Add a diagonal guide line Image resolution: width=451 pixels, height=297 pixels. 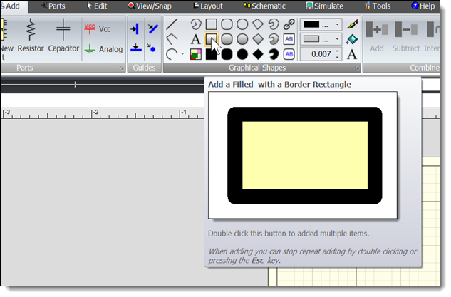point(152,28)
